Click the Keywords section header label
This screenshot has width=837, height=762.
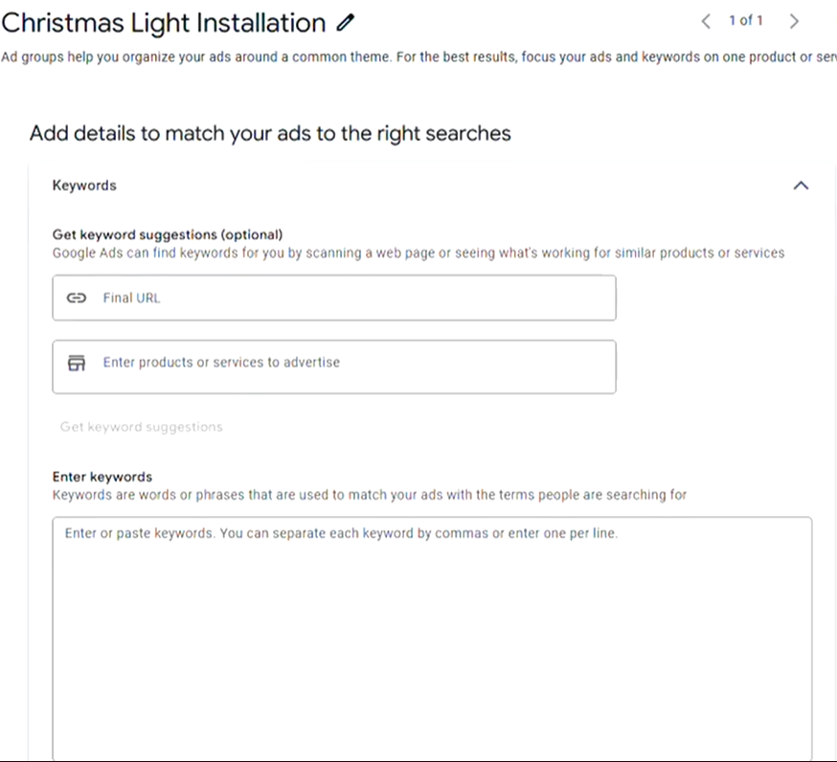pyautogui.click(x=84, y=186)
